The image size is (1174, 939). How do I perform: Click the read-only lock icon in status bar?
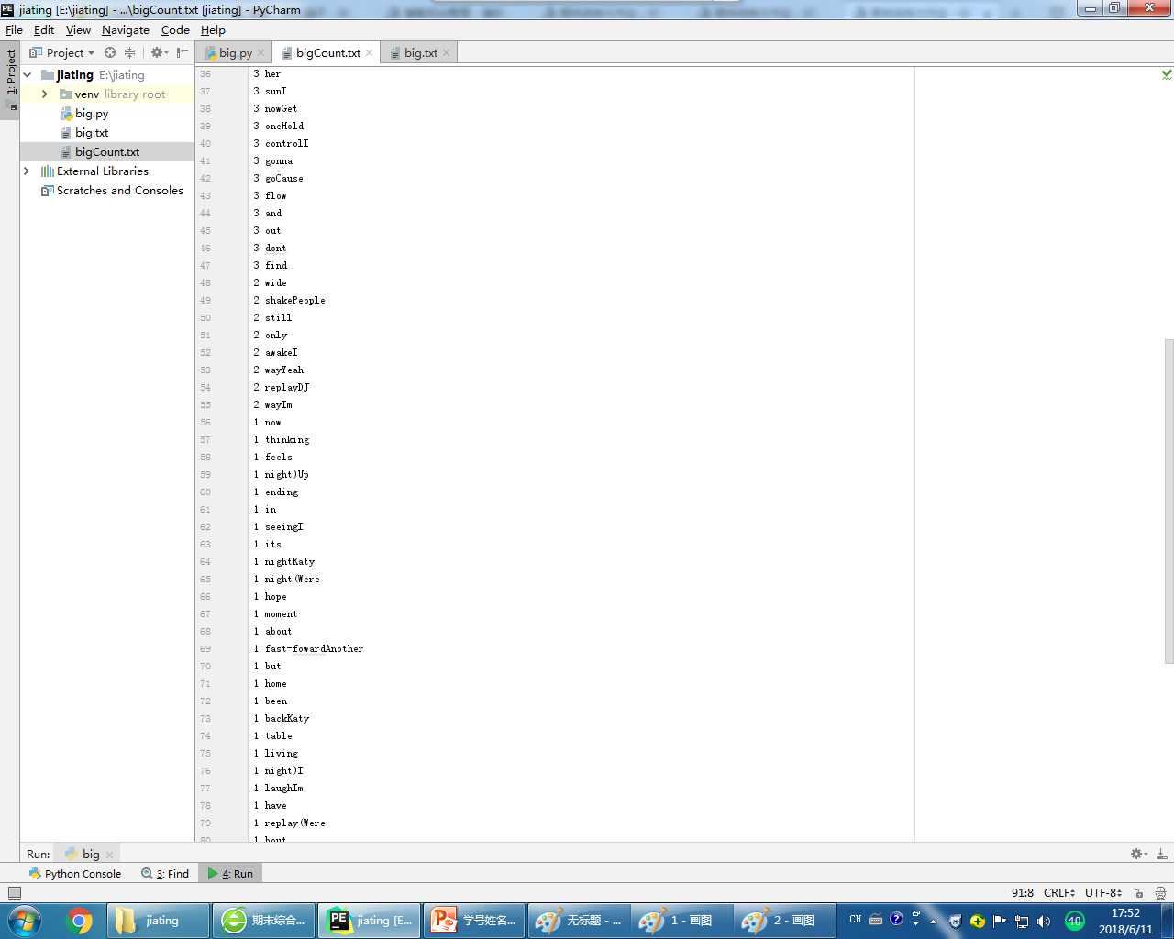(1138, 893)
